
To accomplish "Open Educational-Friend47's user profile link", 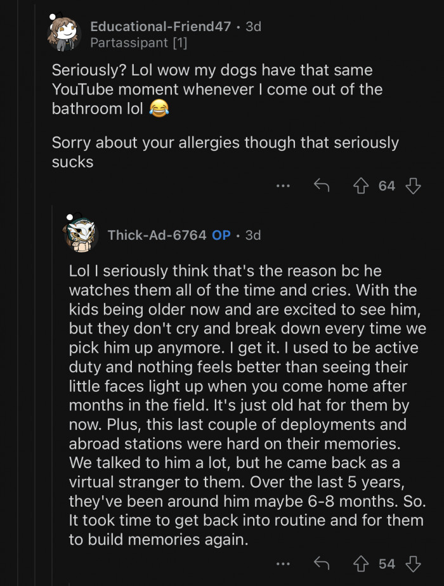I will coord(160,27).
